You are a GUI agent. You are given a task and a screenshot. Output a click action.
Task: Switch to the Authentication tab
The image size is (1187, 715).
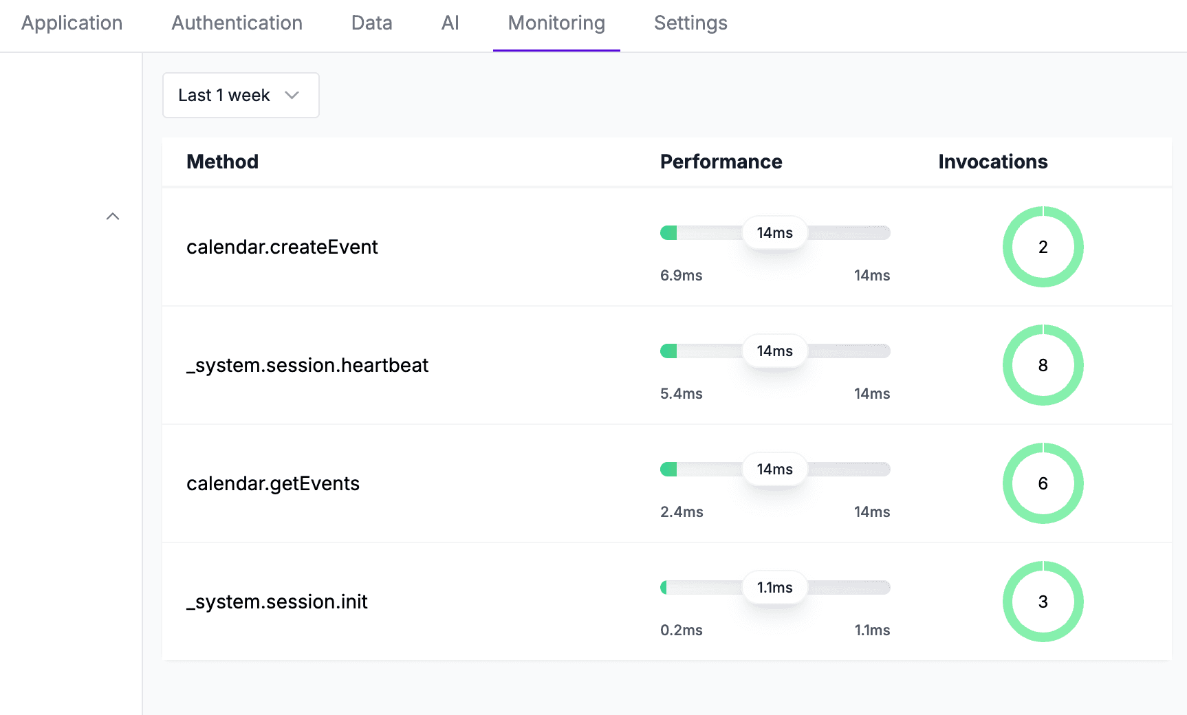237,23
